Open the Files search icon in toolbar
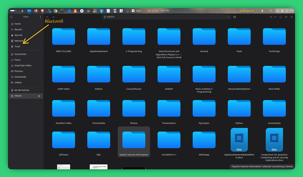The width and height of the screenshot is (303, 177). pyautogui.click(x=11, y=17)
